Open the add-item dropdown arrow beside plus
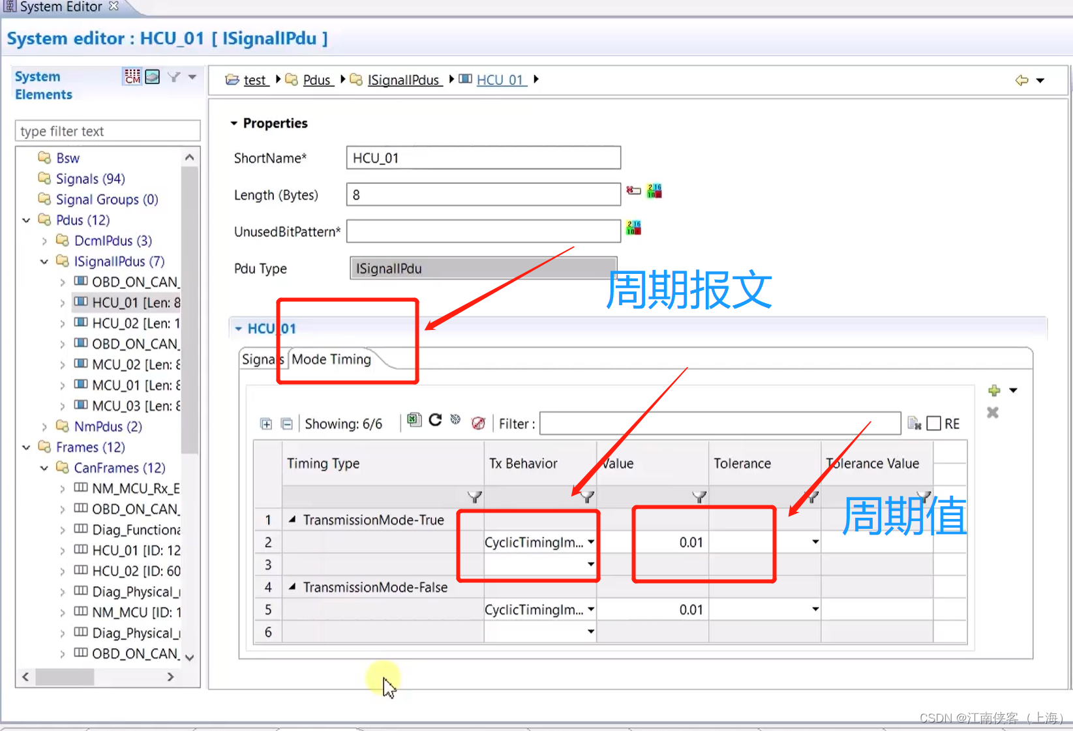The image size is (1073, 731). (1013, 391)
